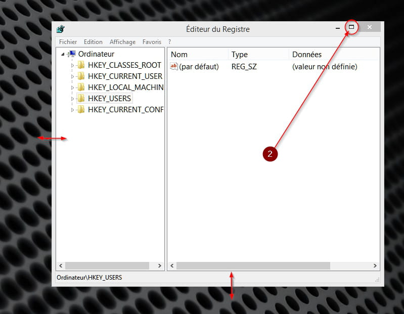
Task: Select the HKEY_LOCAL_MACHINE label
Action: click(126, 87)
